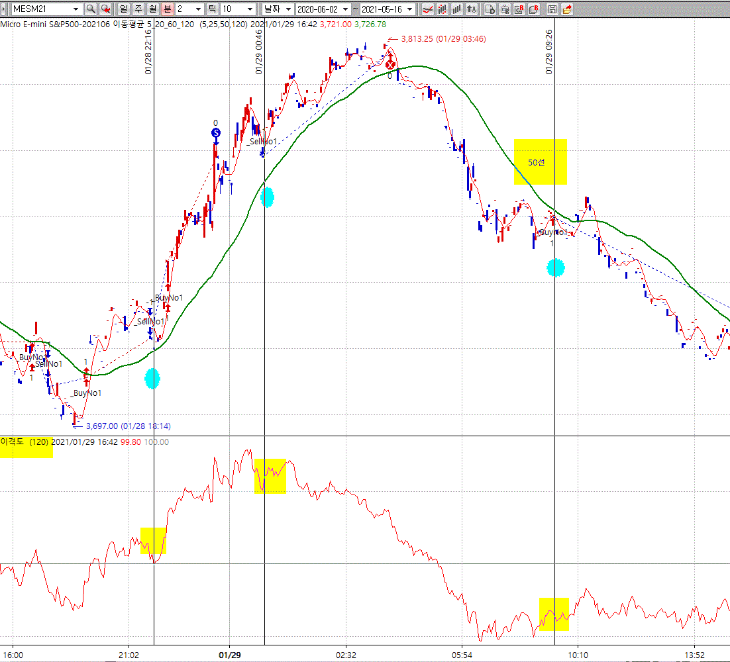Toggle the 일 (daily) period button

[123, 9]
